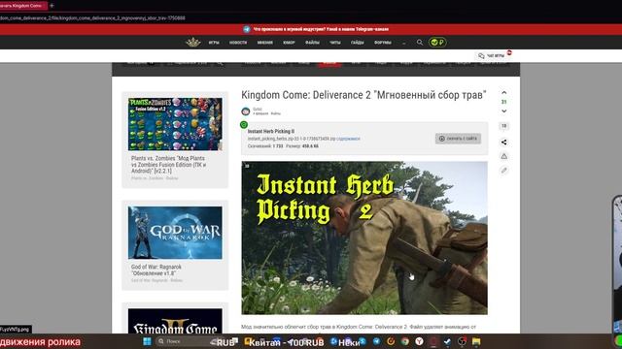
Task: Open the Telegram channel banner link
Action: click(x=321, y=29)
